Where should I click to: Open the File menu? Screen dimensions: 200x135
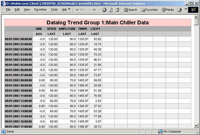[8, 10]
